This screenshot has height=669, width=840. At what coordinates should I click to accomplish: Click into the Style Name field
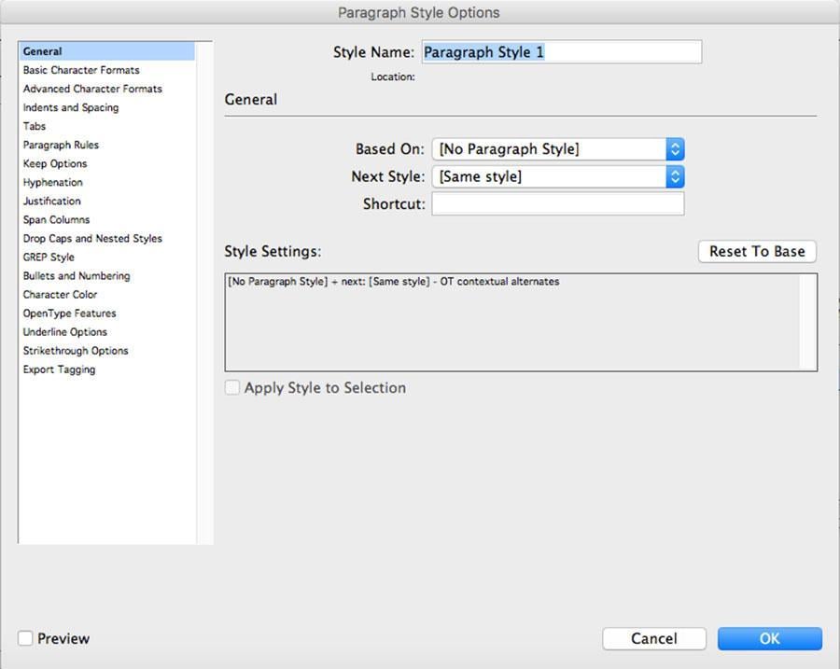click(x=561, y=52)
